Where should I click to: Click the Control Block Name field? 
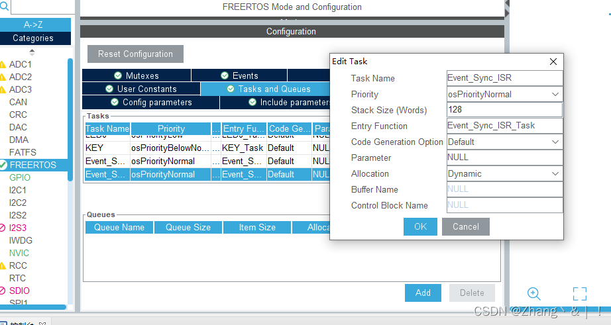coord(504,205)
